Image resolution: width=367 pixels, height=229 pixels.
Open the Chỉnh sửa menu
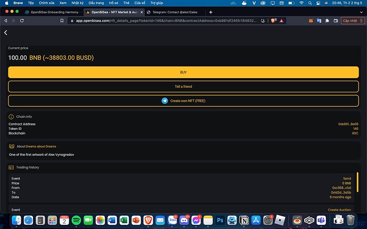click(47, 3)
